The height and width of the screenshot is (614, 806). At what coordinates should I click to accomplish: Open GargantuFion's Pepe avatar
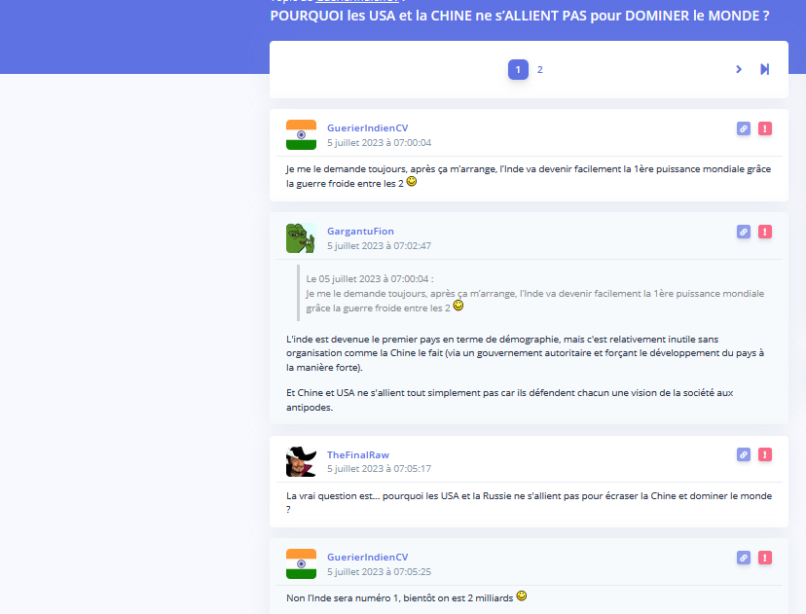301,237
